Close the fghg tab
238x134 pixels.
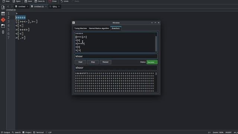[x=59, y=7]
